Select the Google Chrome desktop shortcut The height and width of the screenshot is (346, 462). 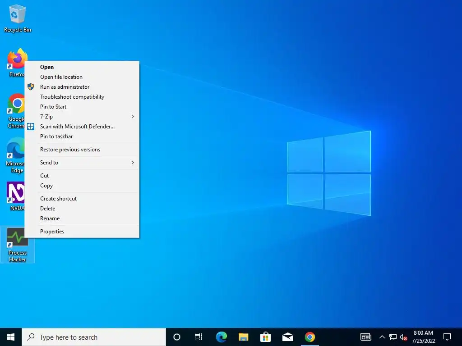(x=16, y=111)
